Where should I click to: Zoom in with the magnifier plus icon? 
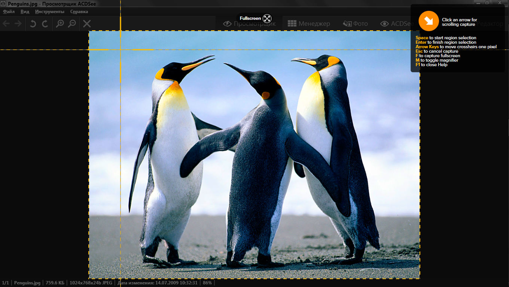point(60,24)
